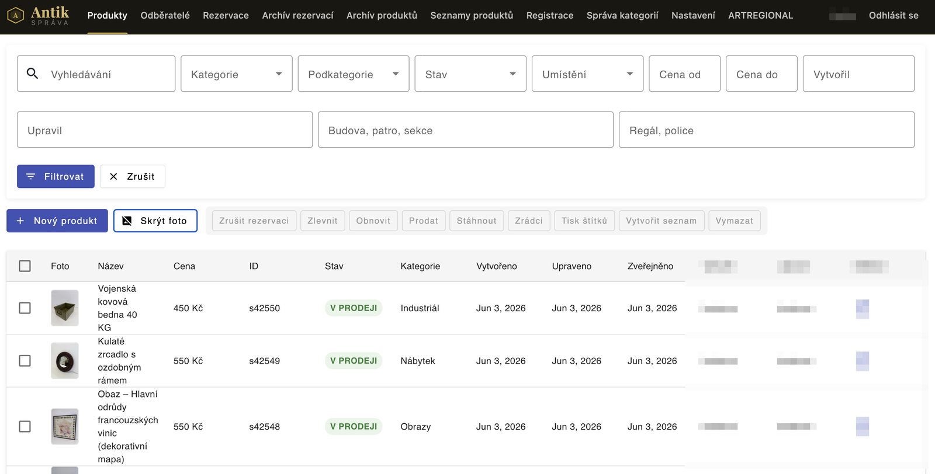Click the product name Vojenská kovová bedna 40 KG
Viewport: 935px width, 474px height.
pyautogui.click(x=117, y=308)
